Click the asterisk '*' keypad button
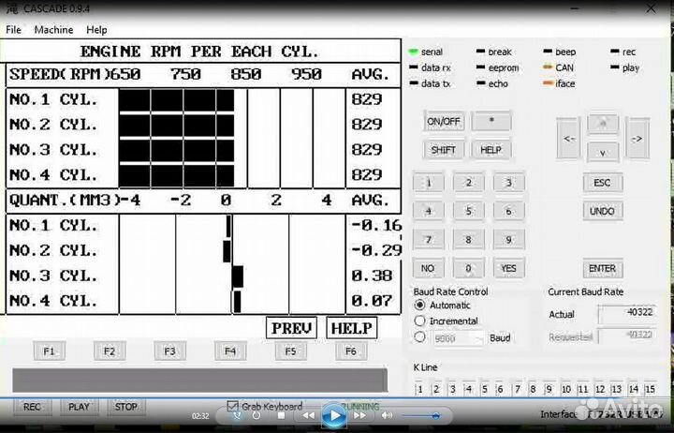 pos(491,121)
